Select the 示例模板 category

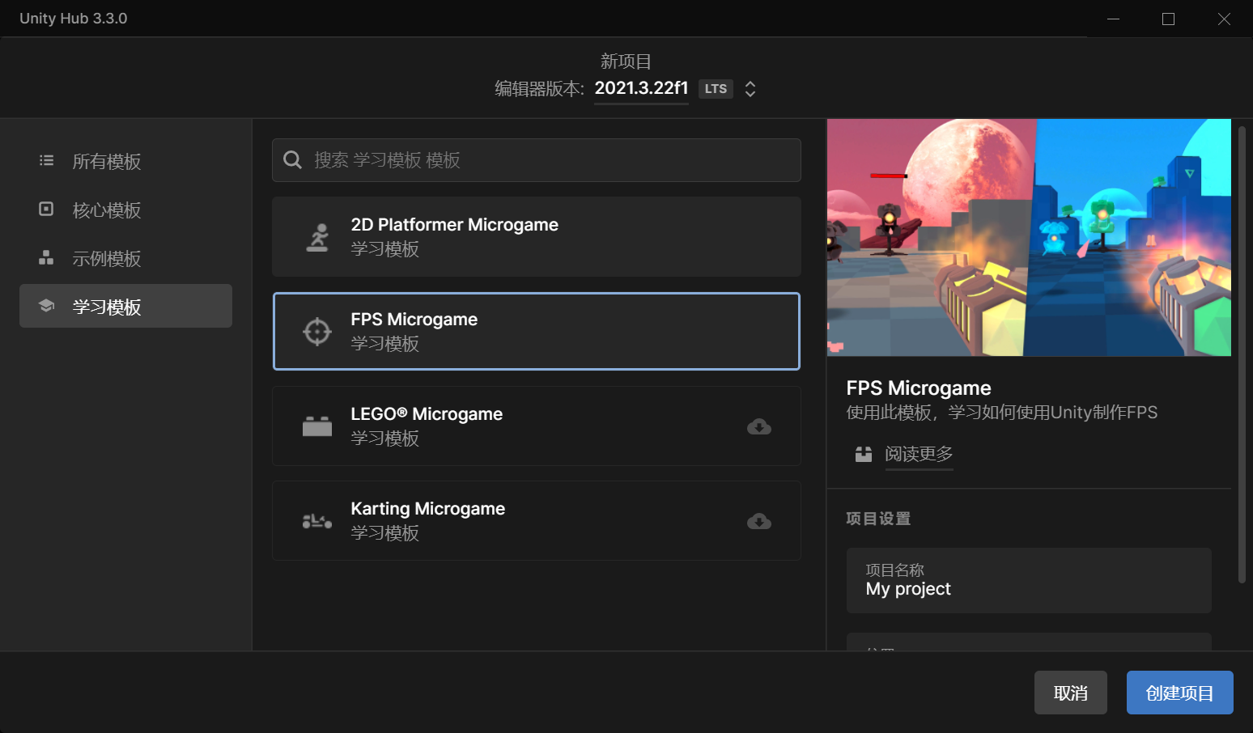point(125,258)
